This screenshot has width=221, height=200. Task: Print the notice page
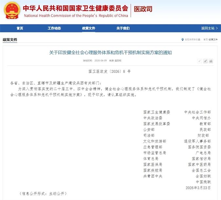pos(211,61)
